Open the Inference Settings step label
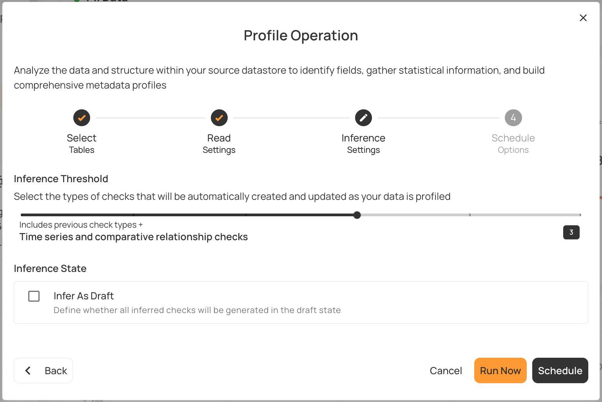602x402 pixels. coord(363,144)
